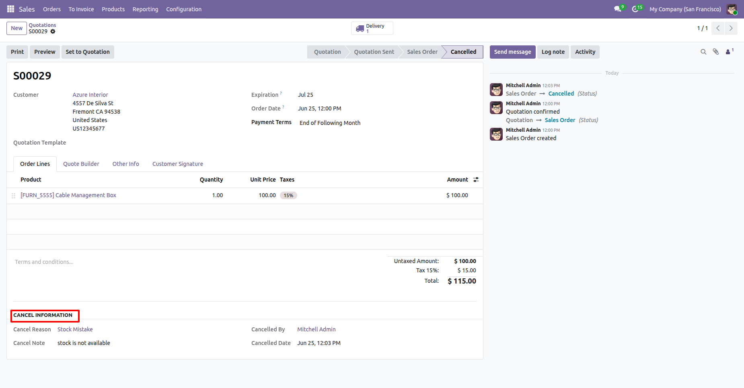744x388 pixels.
Task: Open the Reporting menu
Action: (x=145, y=9)
